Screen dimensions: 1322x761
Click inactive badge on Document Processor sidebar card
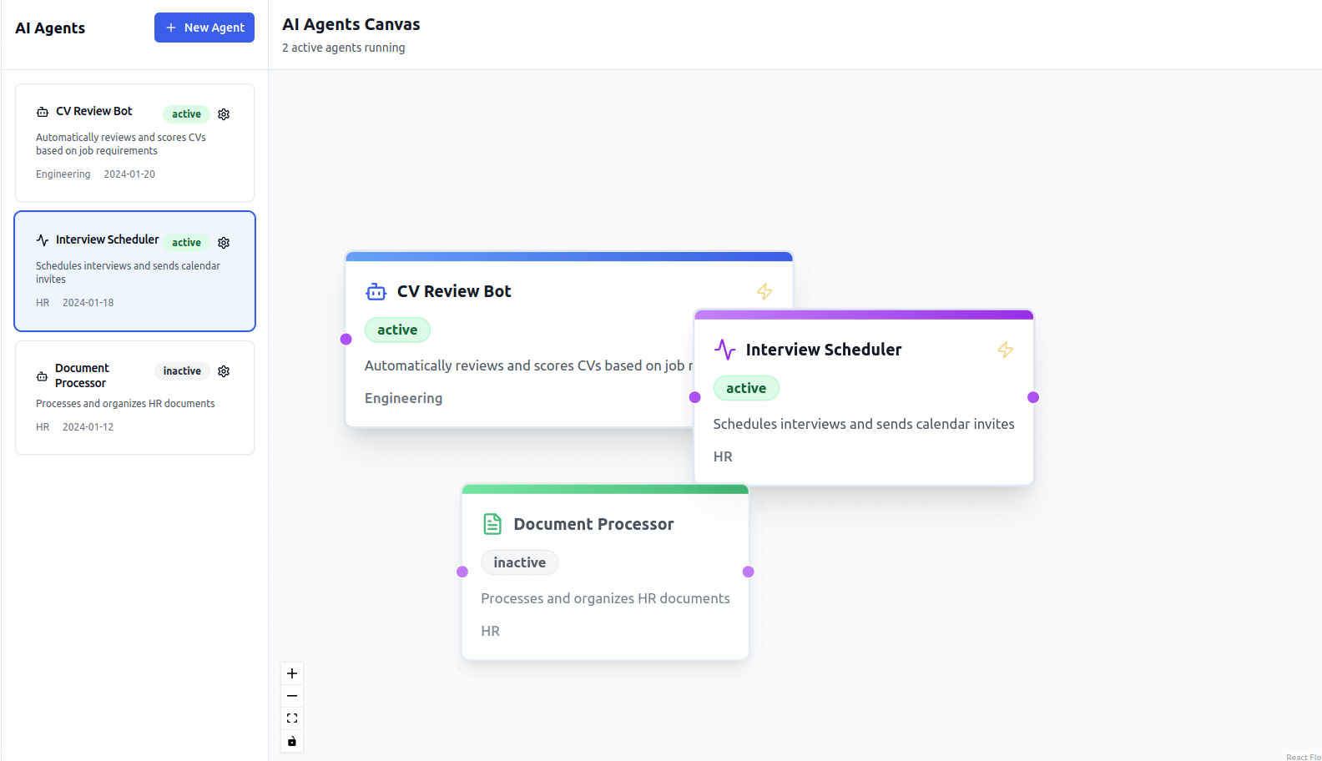[x=182, y=371]
